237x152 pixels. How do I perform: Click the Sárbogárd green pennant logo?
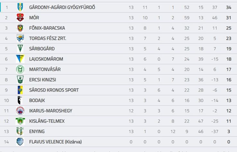click(20, 49)
